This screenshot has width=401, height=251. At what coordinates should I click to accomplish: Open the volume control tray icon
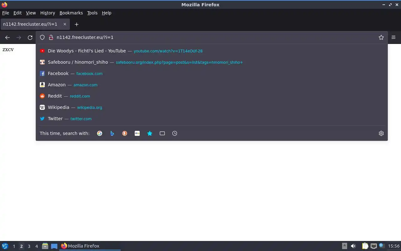coord(353,246)
